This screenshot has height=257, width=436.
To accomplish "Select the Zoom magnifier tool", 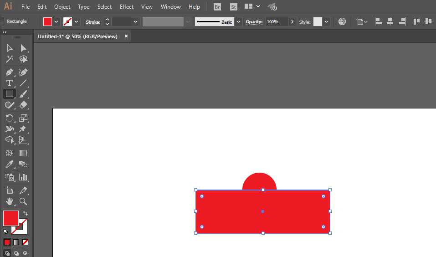I will point(23,201).
